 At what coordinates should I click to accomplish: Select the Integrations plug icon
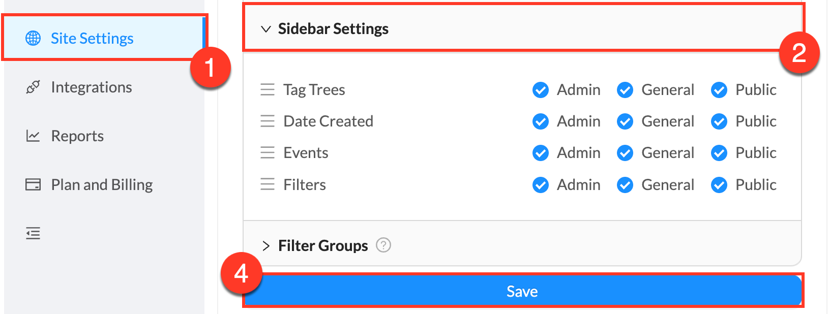tap(33, 87)
